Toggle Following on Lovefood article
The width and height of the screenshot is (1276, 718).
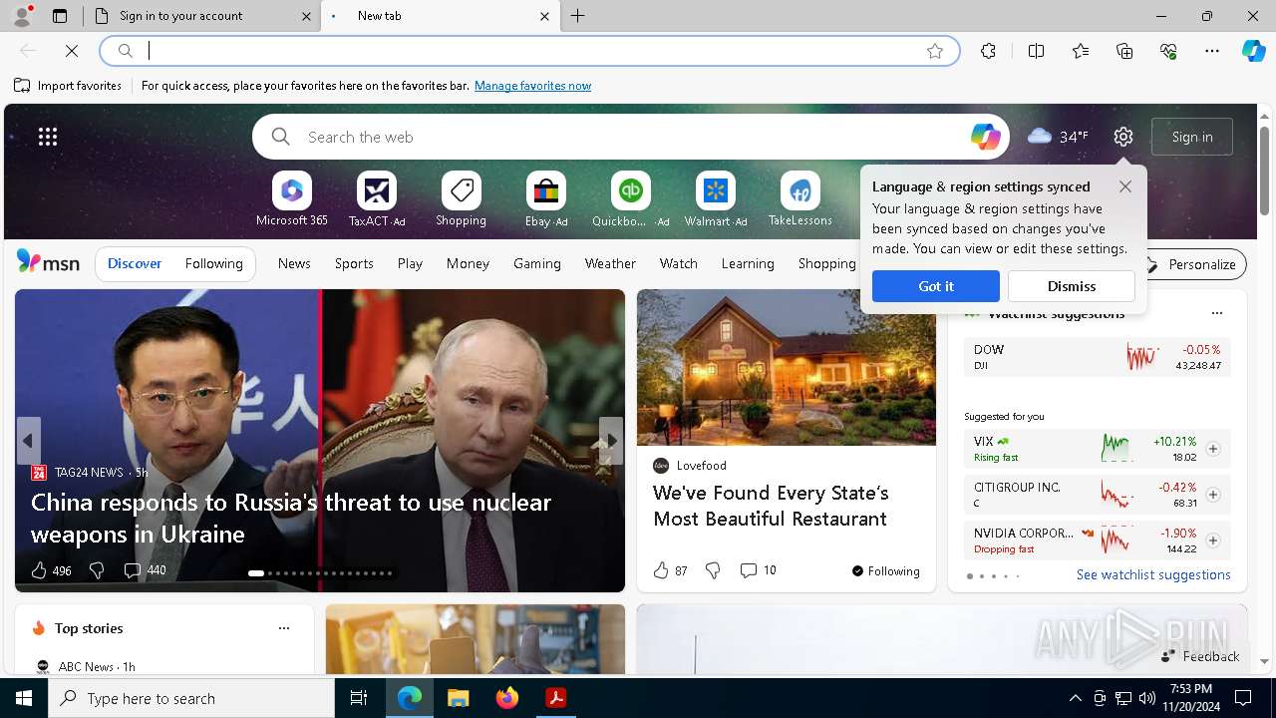pyautogui.click(x=885, y=571)
